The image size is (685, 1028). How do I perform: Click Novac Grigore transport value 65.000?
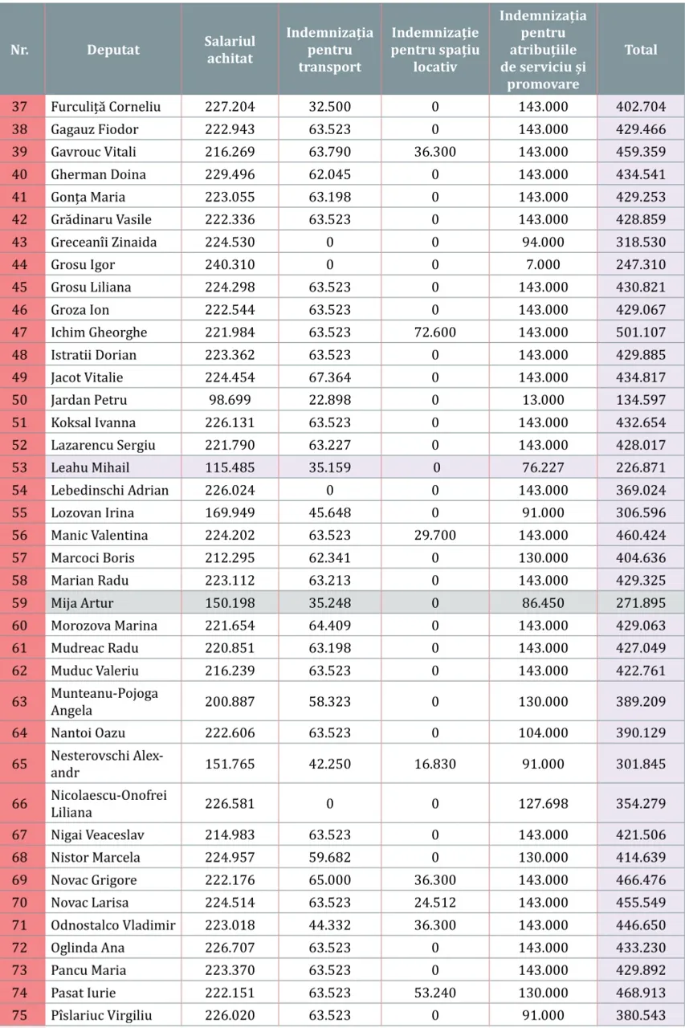(330, 879)
